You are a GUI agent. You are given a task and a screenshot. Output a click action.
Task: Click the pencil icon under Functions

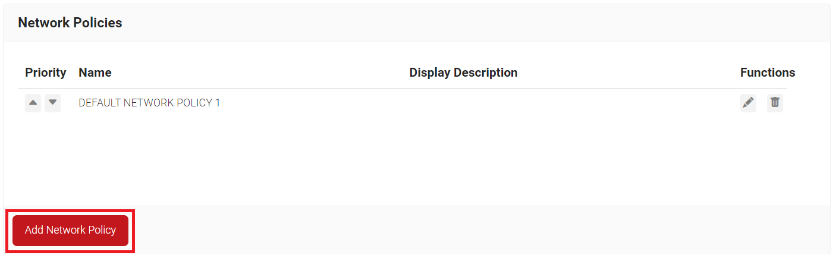[x=748, y=103]
